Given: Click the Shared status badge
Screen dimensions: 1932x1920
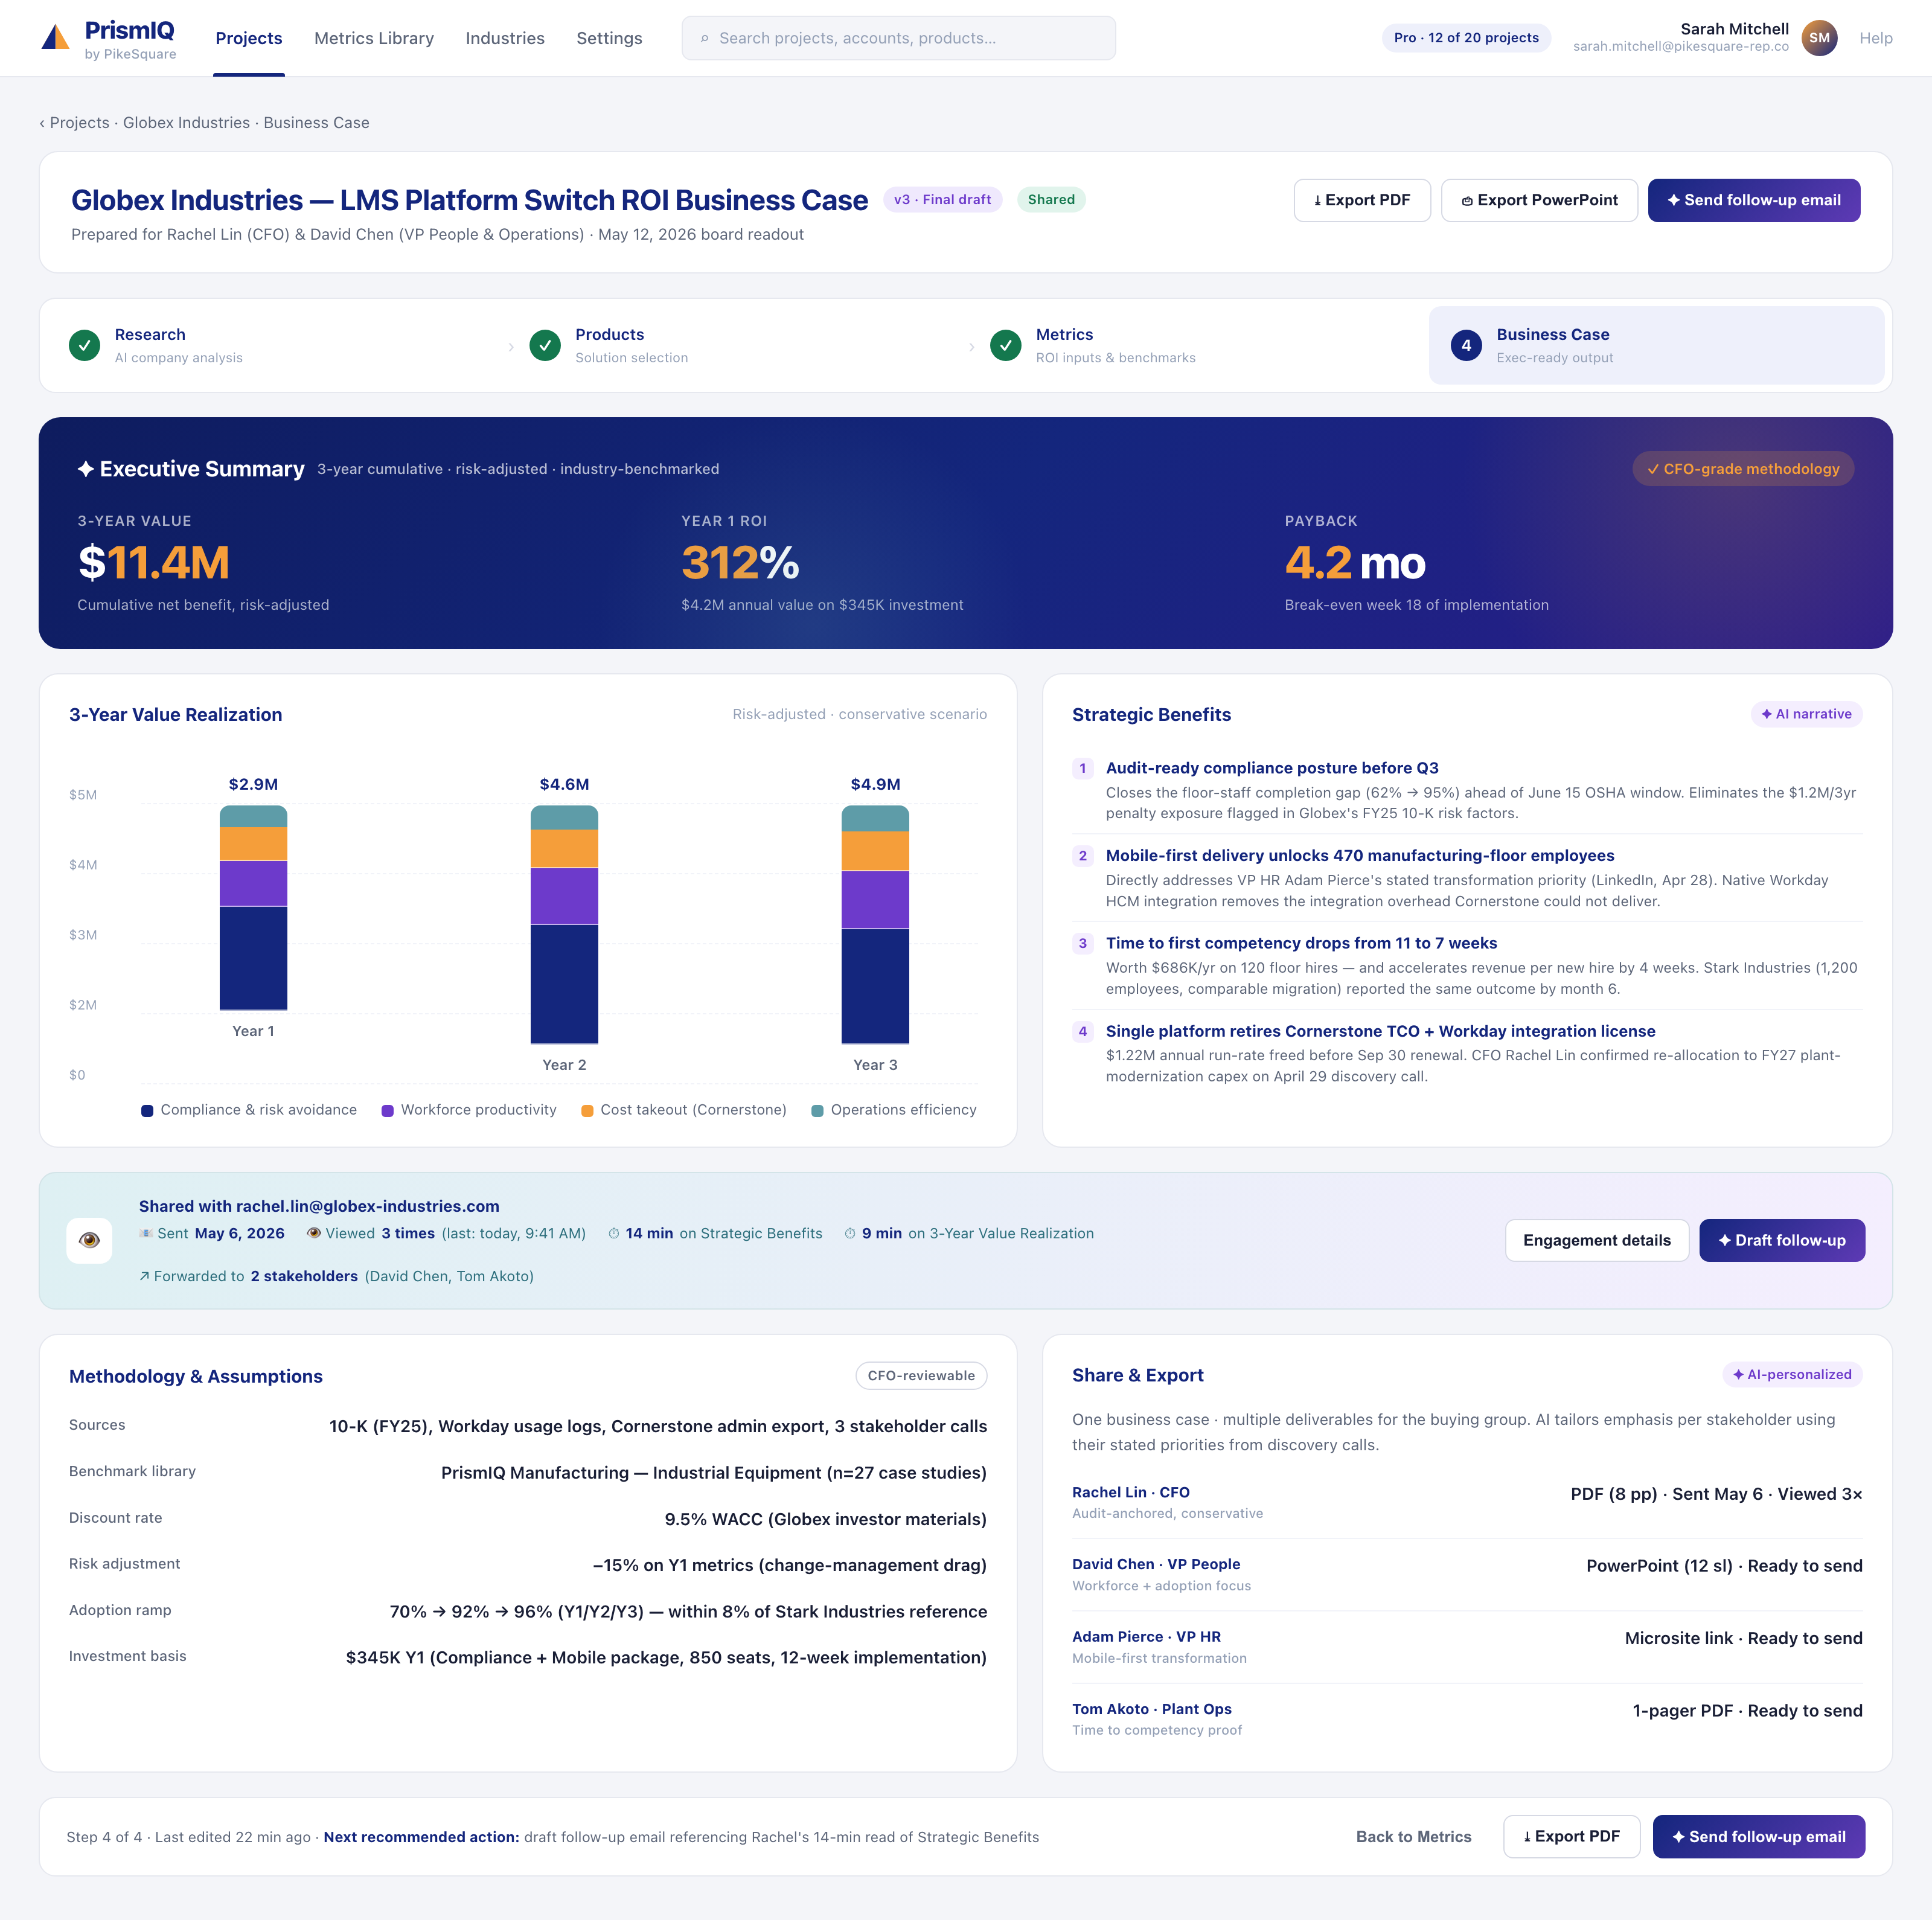Looking at the screenshot, I should 1051,200.
